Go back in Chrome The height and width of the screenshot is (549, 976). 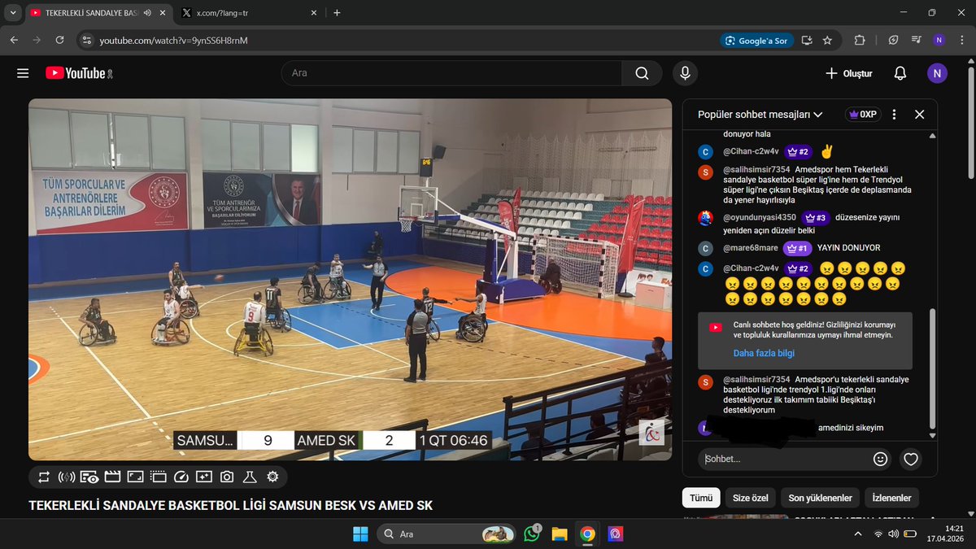pos(14,40)
